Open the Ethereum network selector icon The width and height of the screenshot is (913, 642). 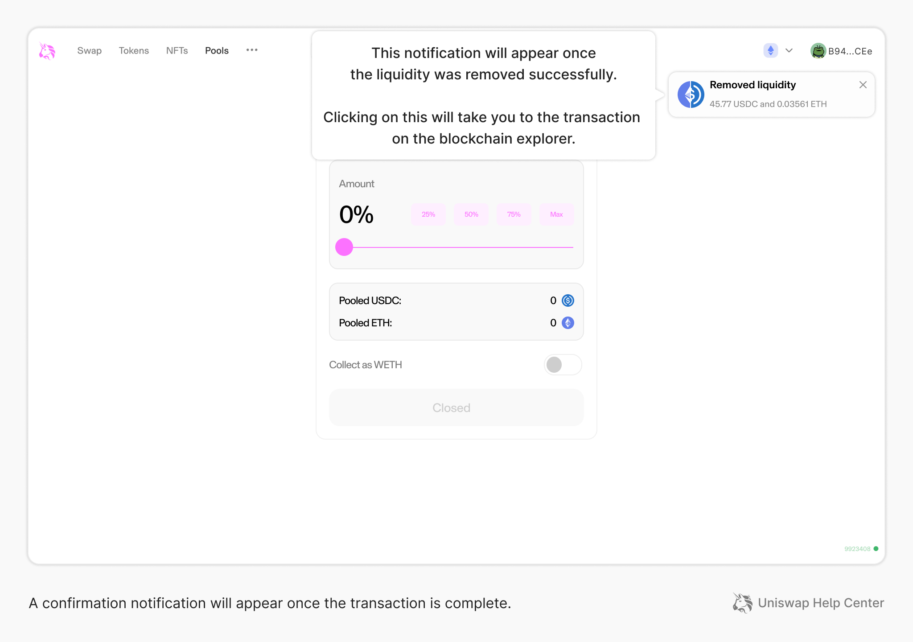click(770, 50)
